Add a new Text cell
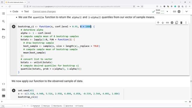 [25, 11]
